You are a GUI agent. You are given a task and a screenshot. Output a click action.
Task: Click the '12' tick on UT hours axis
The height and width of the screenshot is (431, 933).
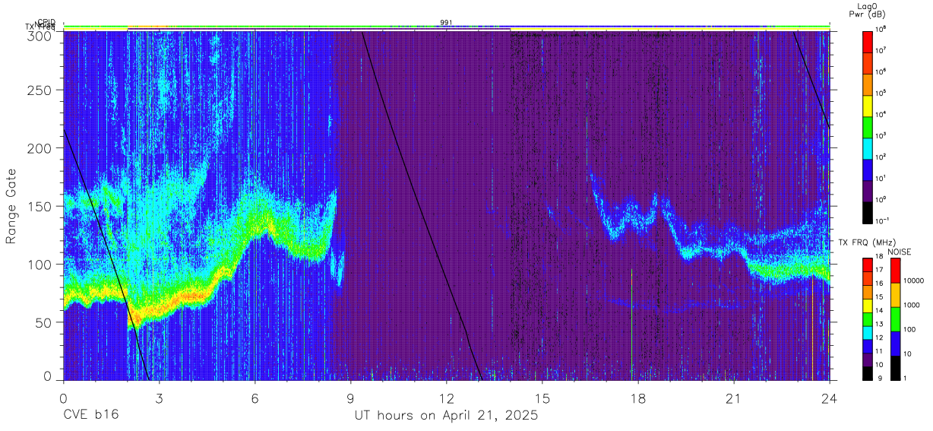[446, 398]
